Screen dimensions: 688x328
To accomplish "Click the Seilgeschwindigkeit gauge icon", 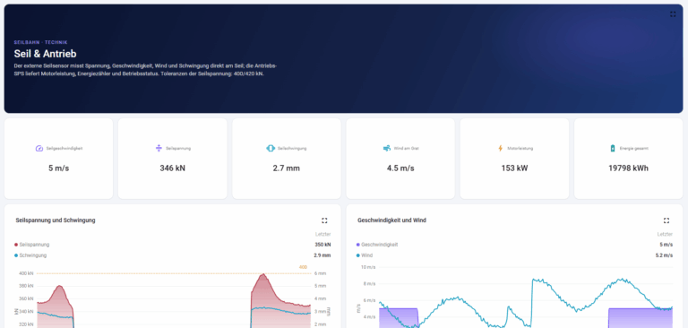I will click(x=39, y=149).
